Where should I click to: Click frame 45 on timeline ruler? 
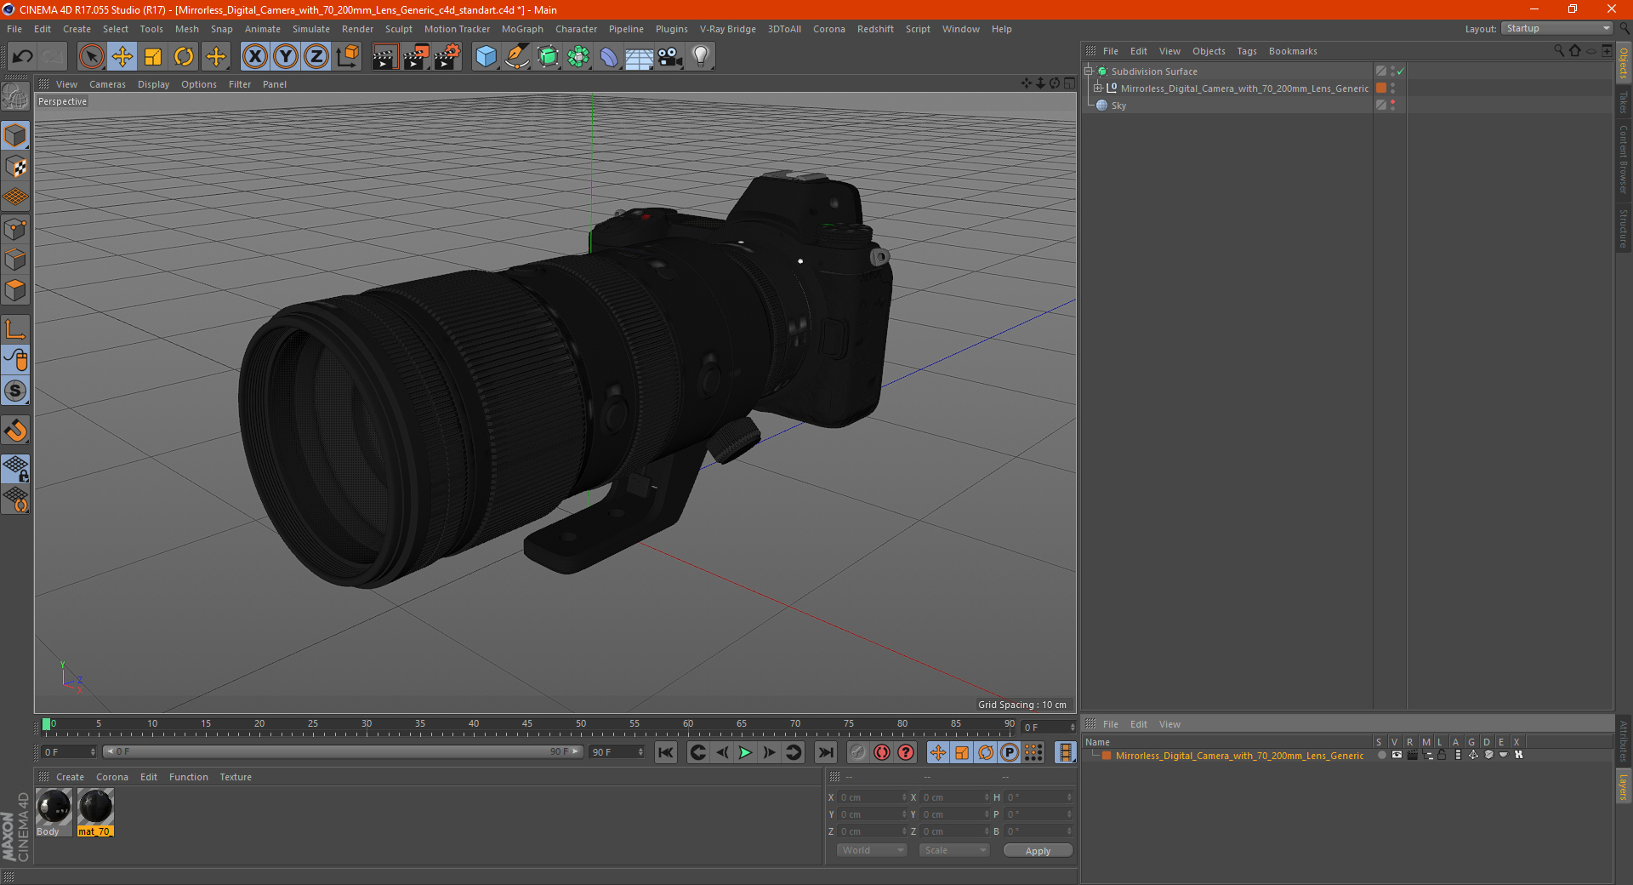pyautogui.click(x=527, y=726)
